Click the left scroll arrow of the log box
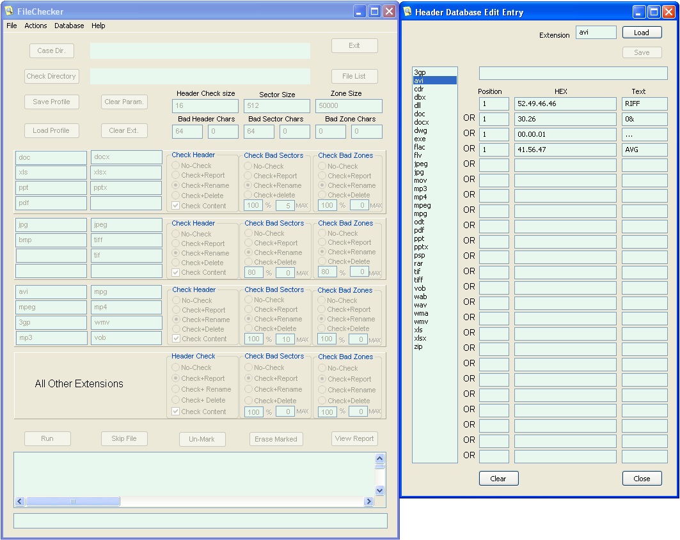The width and height of the screenshot is (680, 540). point(20,502)
